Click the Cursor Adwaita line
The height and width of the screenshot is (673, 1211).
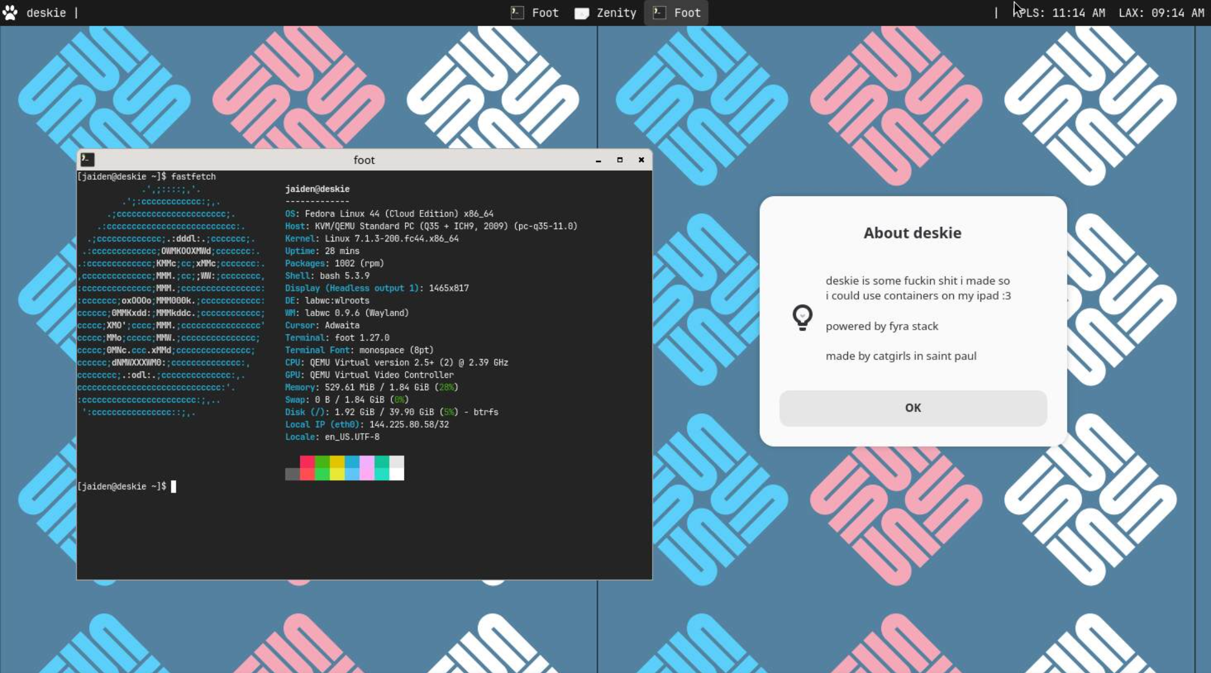[322, 325]
